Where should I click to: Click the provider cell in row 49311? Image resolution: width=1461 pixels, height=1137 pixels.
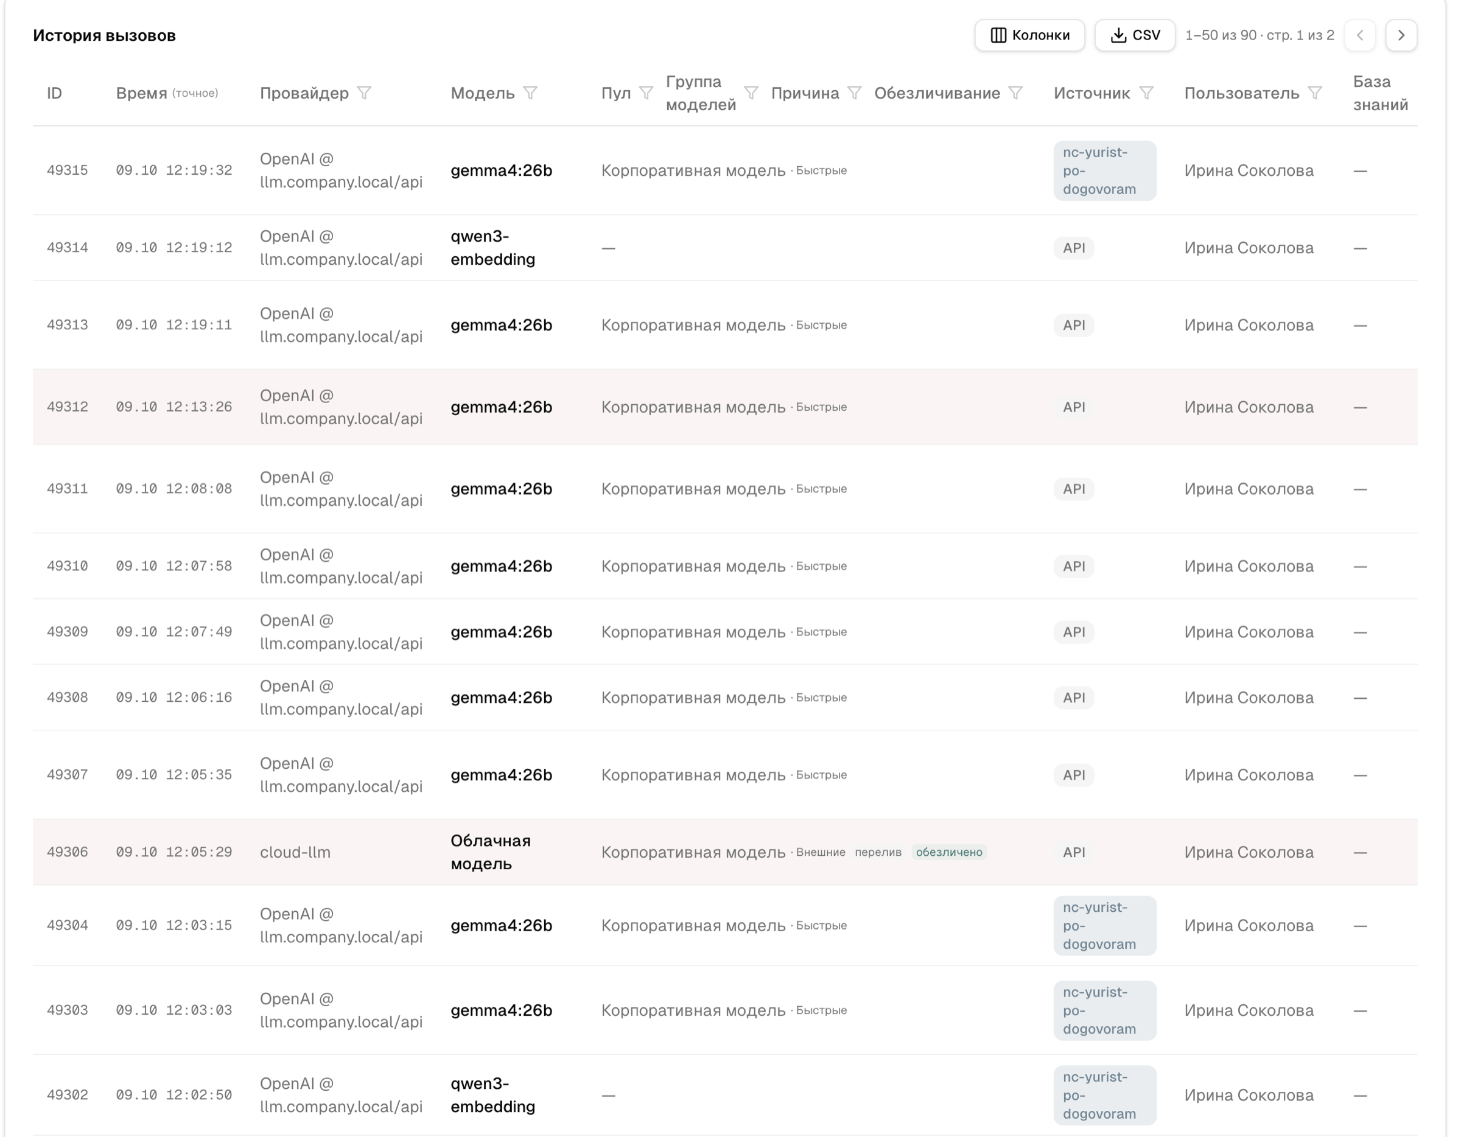(341, 489)
